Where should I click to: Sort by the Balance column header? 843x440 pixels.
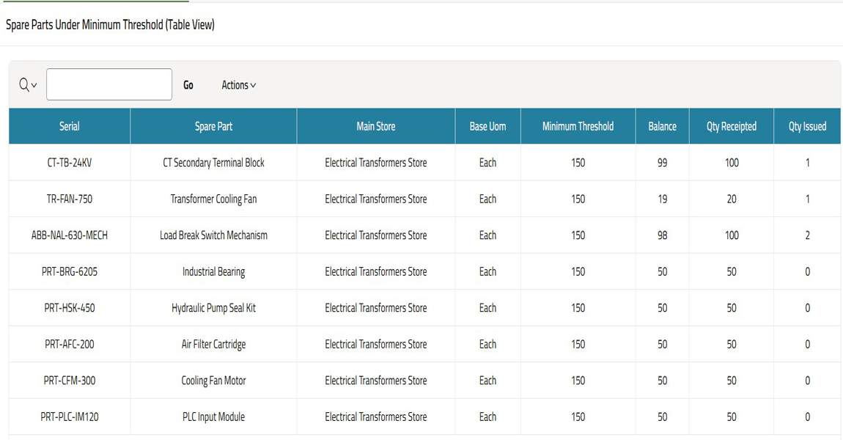tap(662, 126)
